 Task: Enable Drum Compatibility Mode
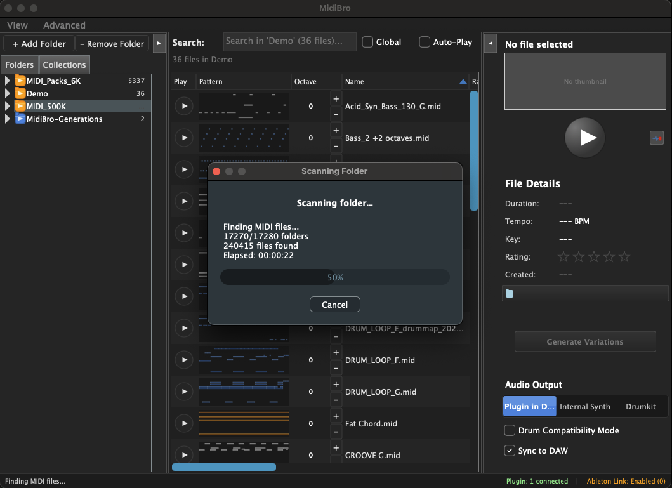tap(510, 430)
